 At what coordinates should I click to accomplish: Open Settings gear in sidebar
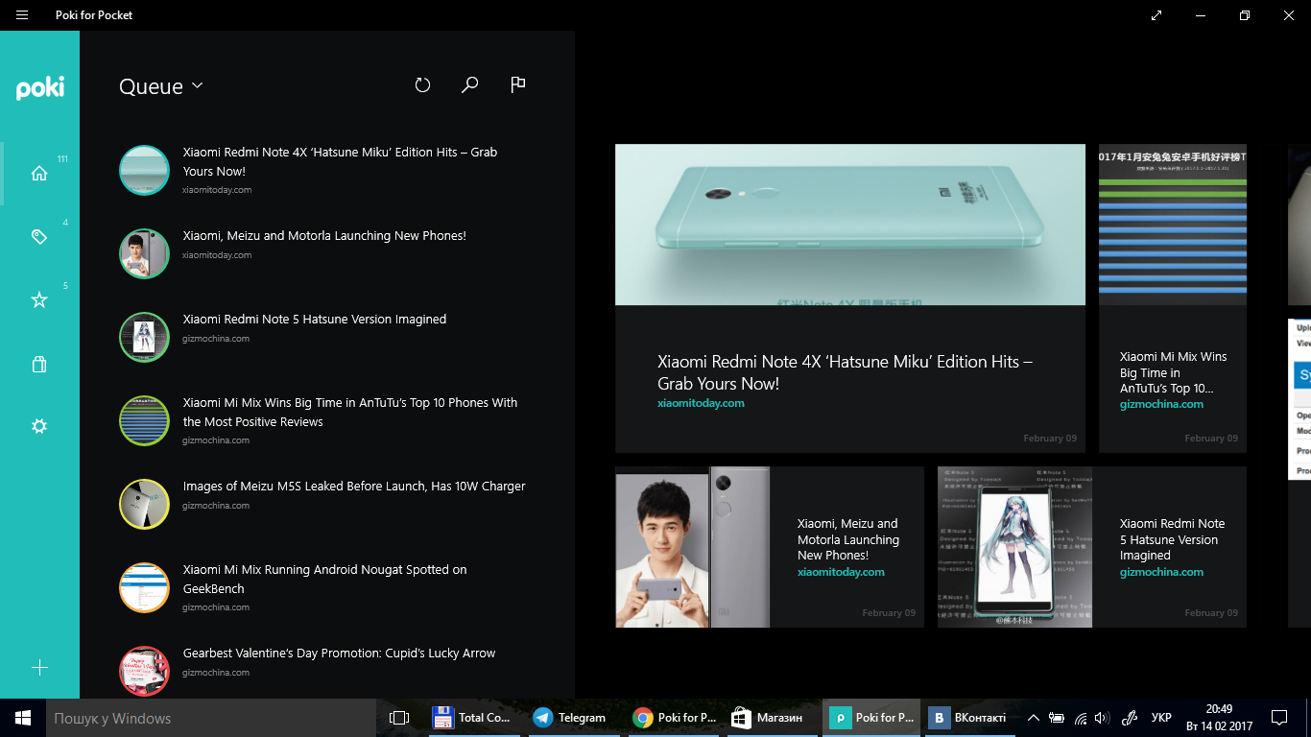(39, 426)
